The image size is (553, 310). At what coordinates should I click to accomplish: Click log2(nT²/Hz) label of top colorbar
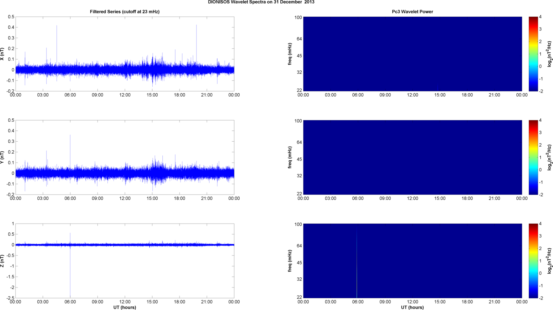[550, 54]
